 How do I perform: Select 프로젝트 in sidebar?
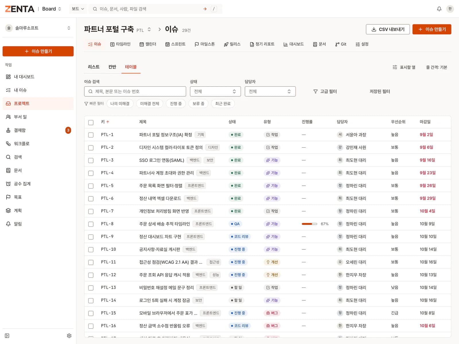click(x=38, y=103)
